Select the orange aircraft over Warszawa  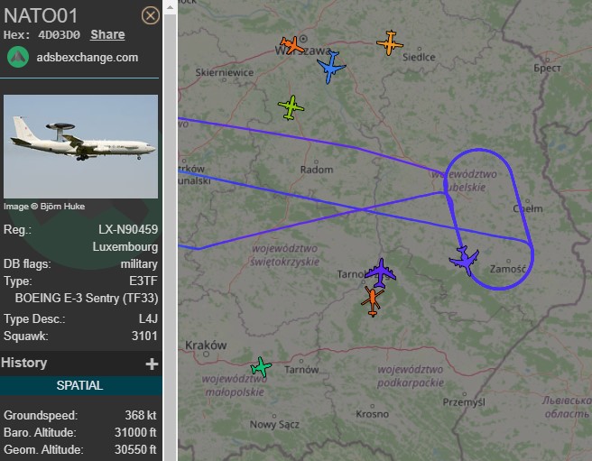pos(292,45)
